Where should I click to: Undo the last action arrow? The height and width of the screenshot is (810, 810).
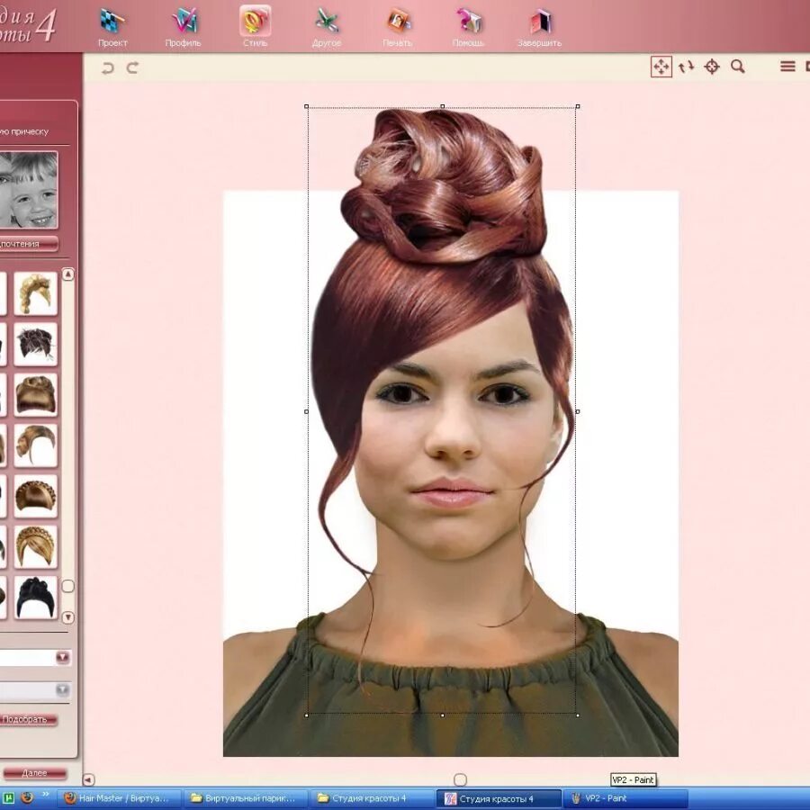[108, 67]
